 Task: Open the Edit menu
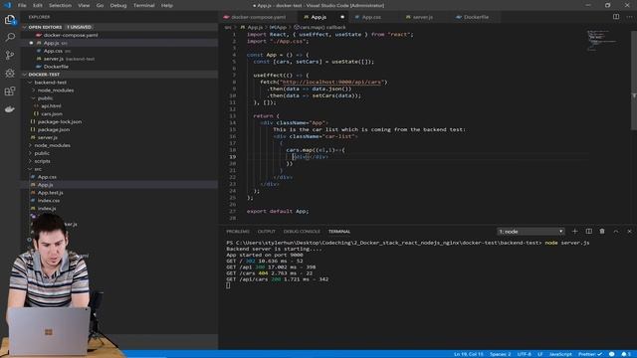(38, 5)
